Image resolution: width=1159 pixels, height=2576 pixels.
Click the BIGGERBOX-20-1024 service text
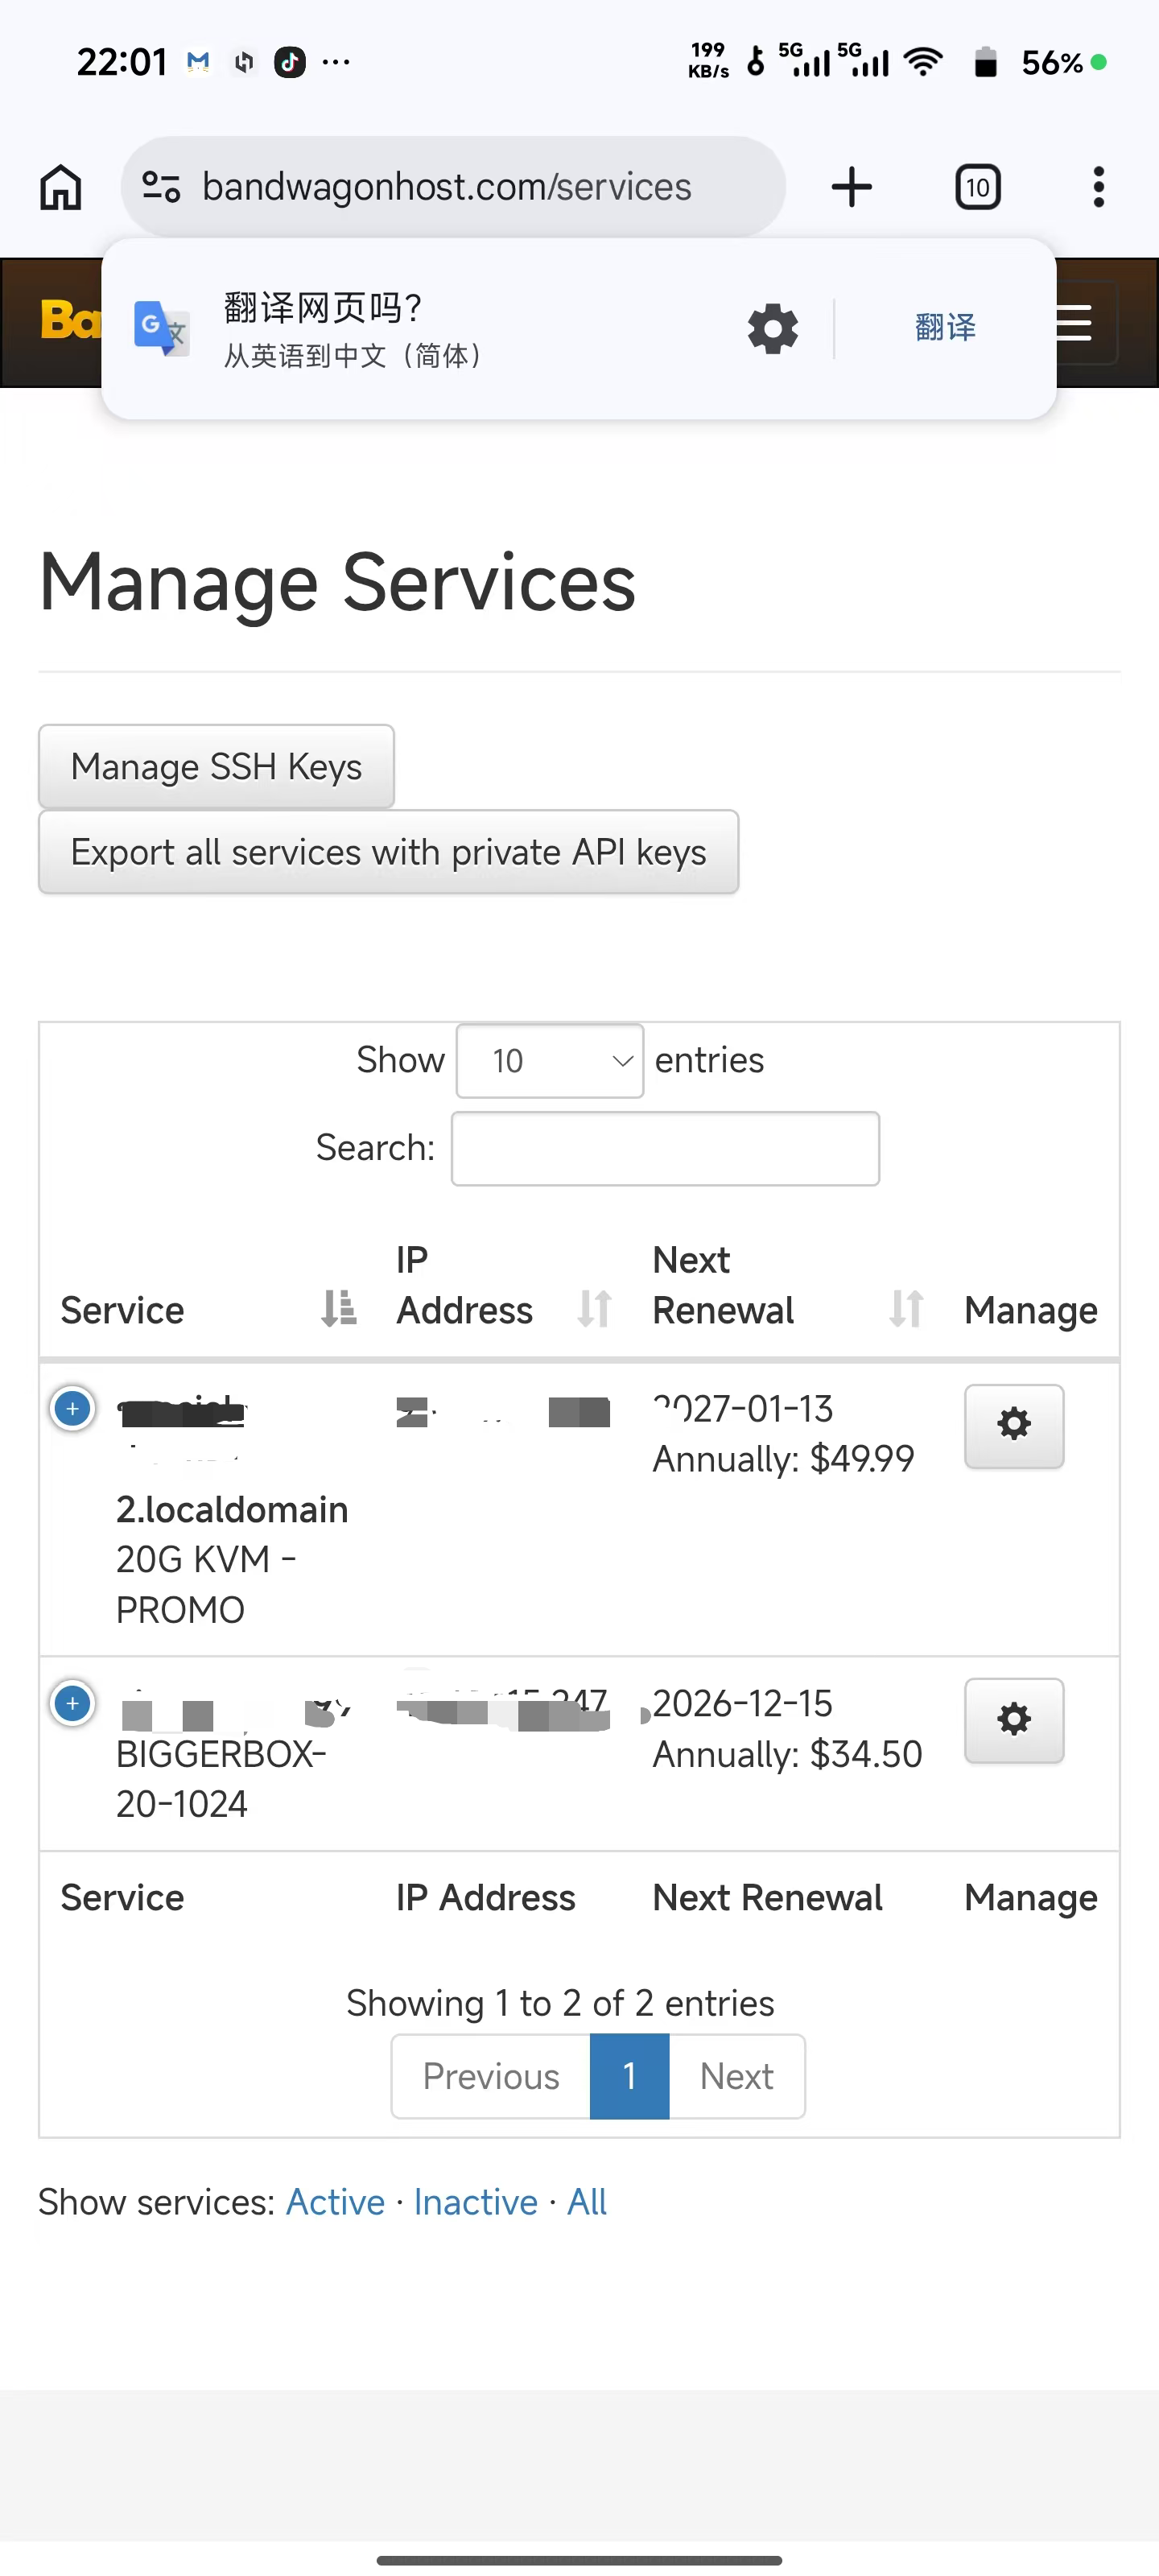tap(221, 1779)
